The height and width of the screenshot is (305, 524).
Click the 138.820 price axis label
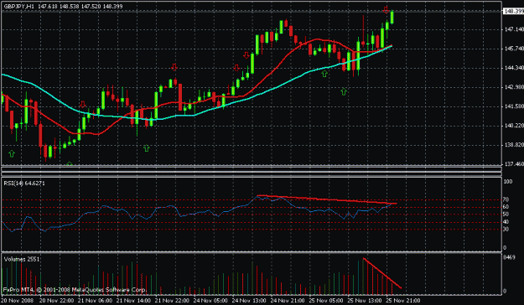tap(514, 145)
